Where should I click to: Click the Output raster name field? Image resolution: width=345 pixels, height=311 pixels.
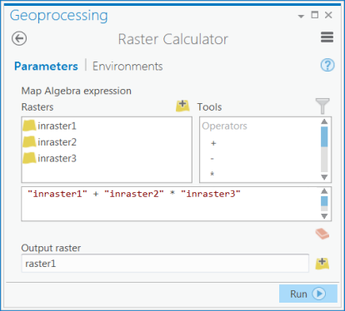pyautogui.click(x=165, y=264)
